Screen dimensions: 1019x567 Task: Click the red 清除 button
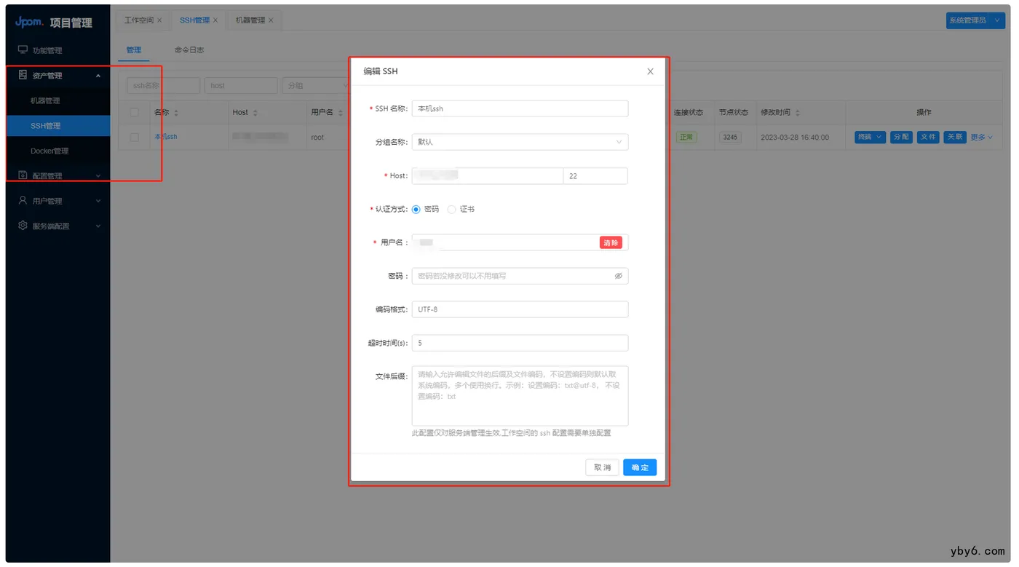611,242
